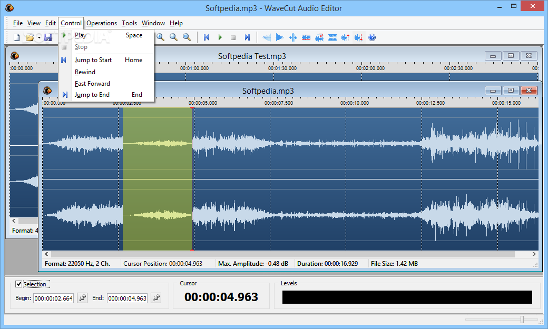Image resolution: width=548 pixels, height=329 pixels.
Task: Click the pin button next to End field
Action: 156,298
